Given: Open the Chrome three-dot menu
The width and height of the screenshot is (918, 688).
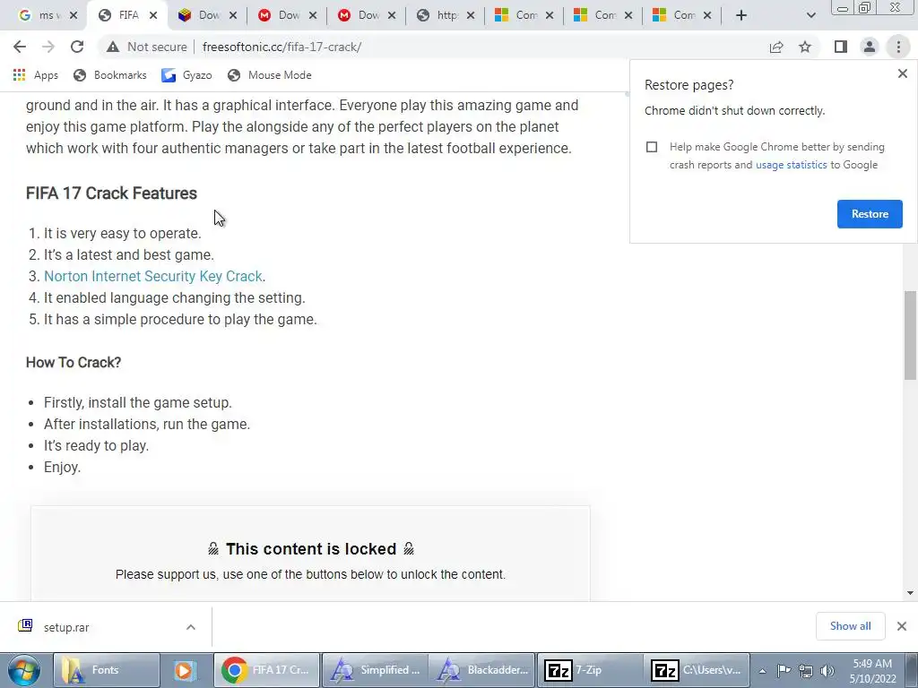Looking at the screenshot, I should 898,47.
